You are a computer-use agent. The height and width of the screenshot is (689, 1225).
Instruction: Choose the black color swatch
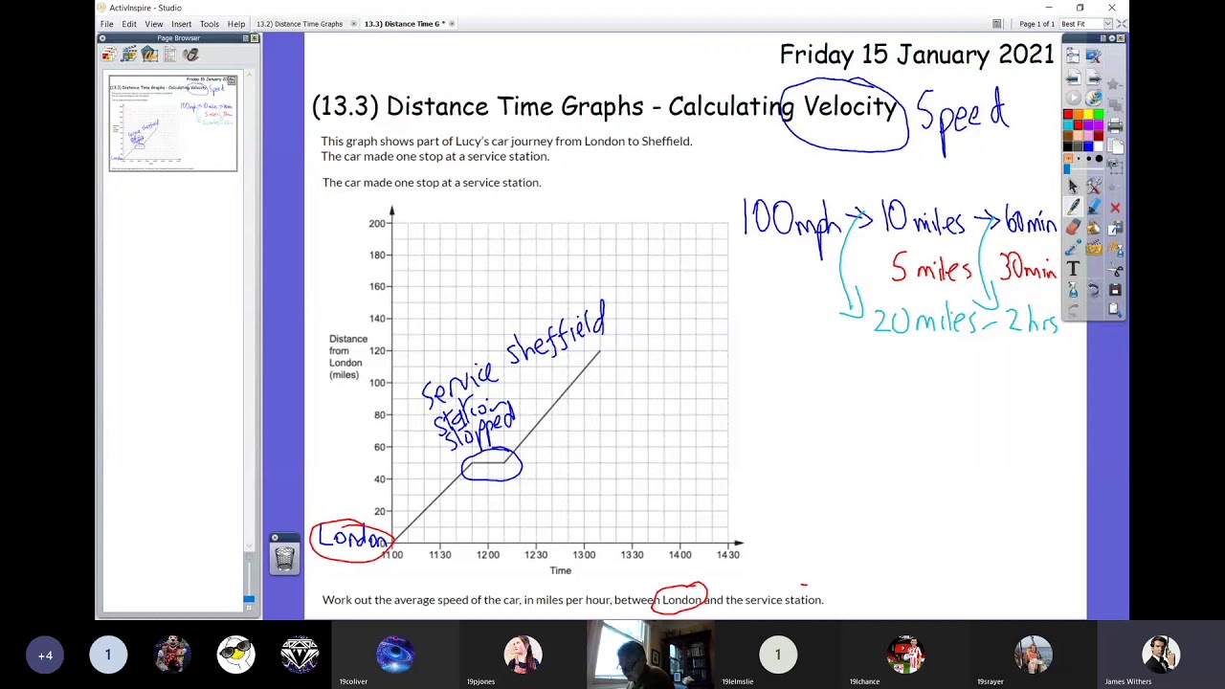click(x=1068, y=145)
